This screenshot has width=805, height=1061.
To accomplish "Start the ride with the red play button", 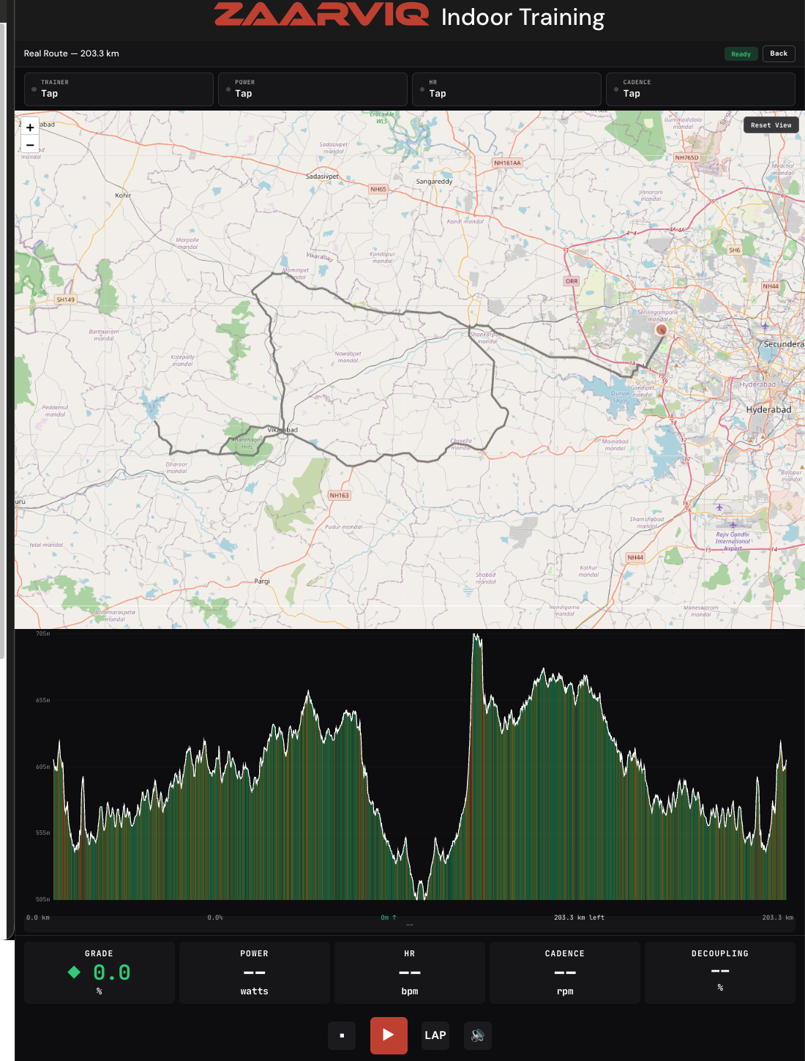I will click(389, 1035).
